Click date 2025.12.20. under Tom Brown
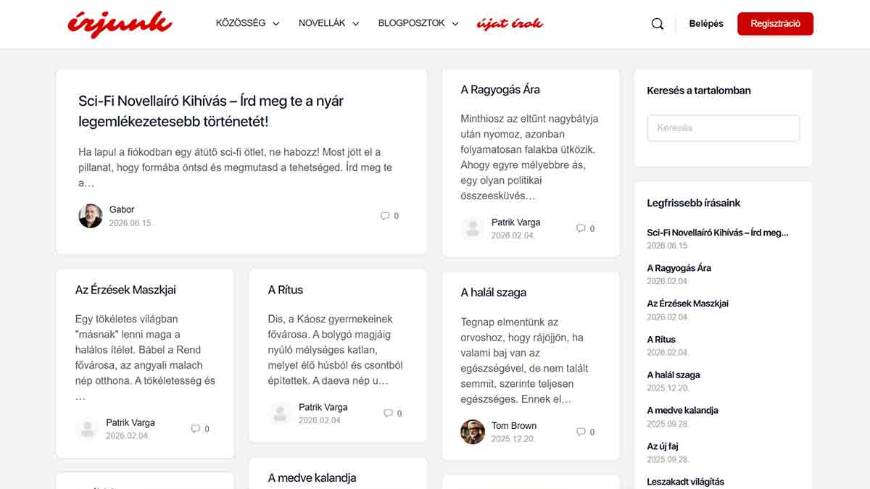The height and width of the screenshot is (489, 870). pyautogui.click(x=513, y=439)
